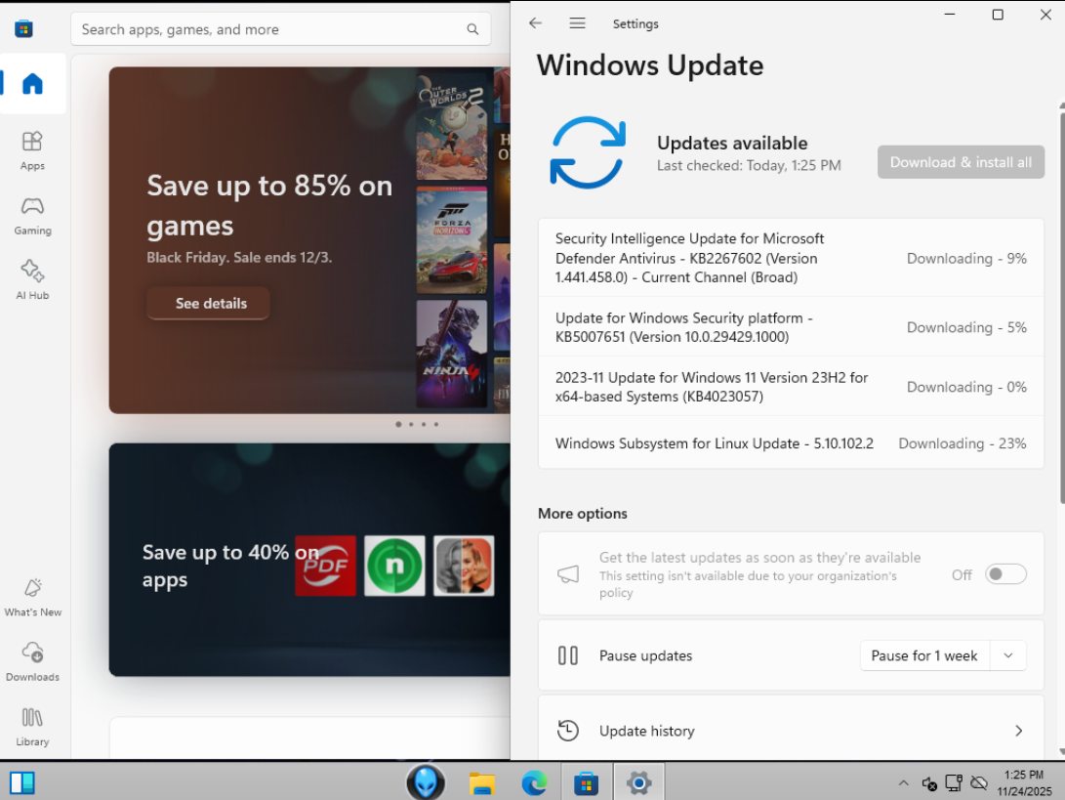Image resolution: width=1065 pixels, height=800 pixels.
Task: Show hidden system tray icons
Action: tap(903, 783)
